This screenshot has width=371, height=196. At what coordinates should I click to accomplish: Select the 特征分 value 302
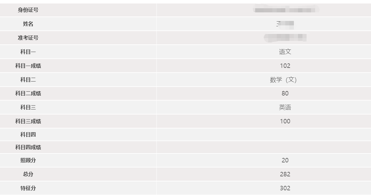285,188
